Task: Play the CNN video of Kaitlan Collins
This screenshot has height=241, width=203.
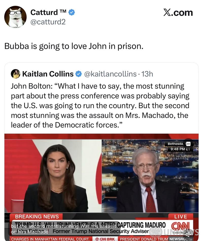Action: [x=101, y=178]
